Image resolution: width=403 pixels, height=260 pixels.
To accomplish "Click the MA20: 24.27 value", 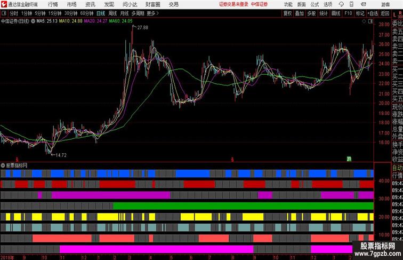I will click(x=95, y=21).
